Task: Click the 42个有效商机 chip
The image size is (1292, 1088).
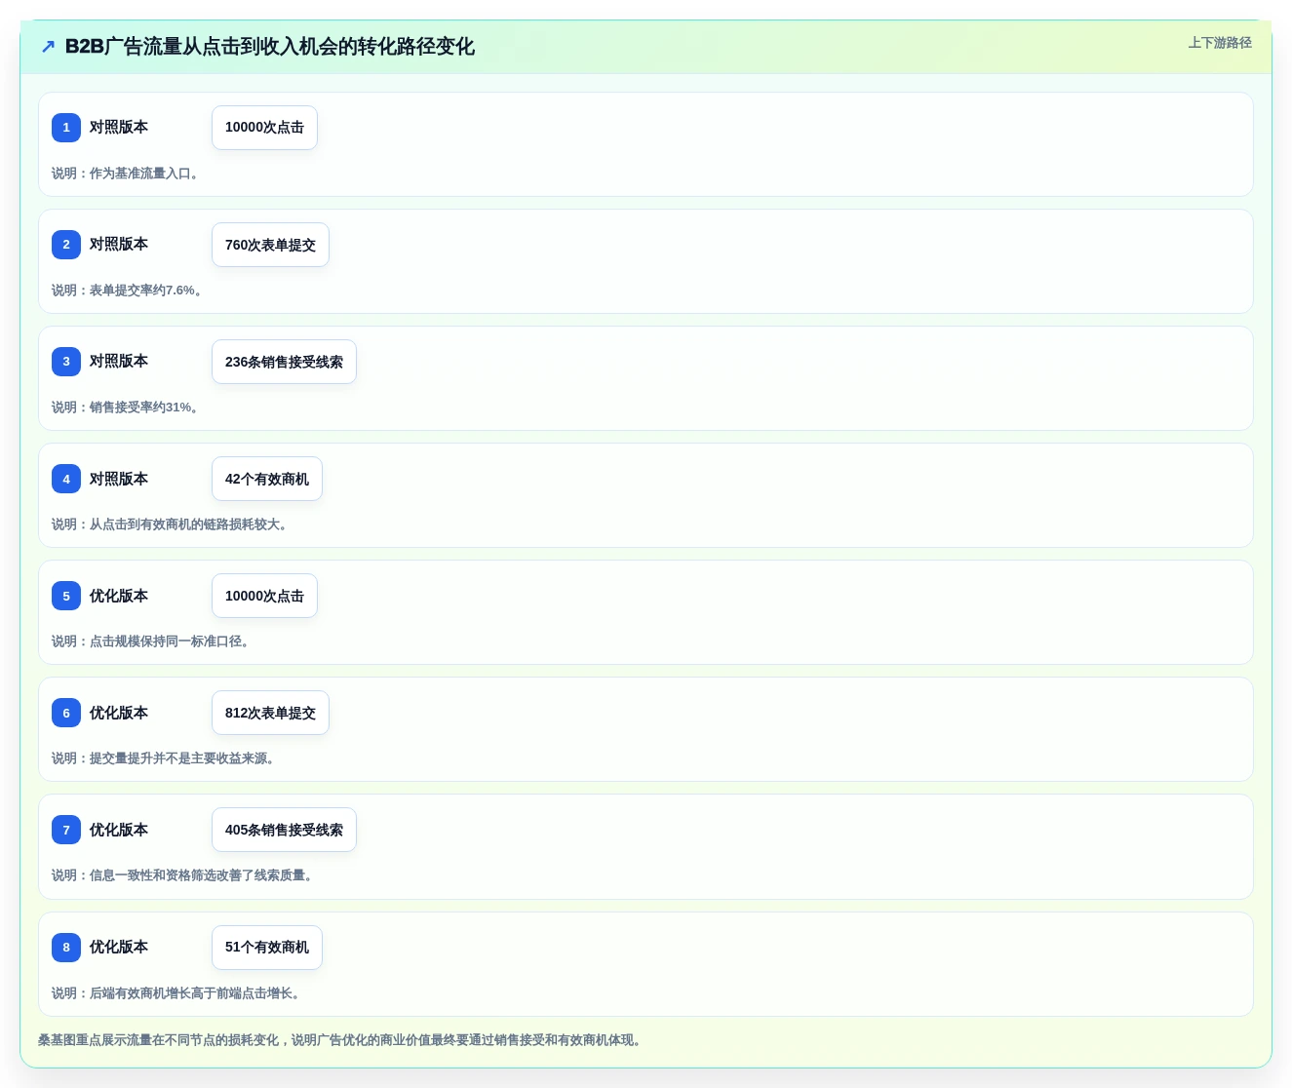Action: coord(267,479)
